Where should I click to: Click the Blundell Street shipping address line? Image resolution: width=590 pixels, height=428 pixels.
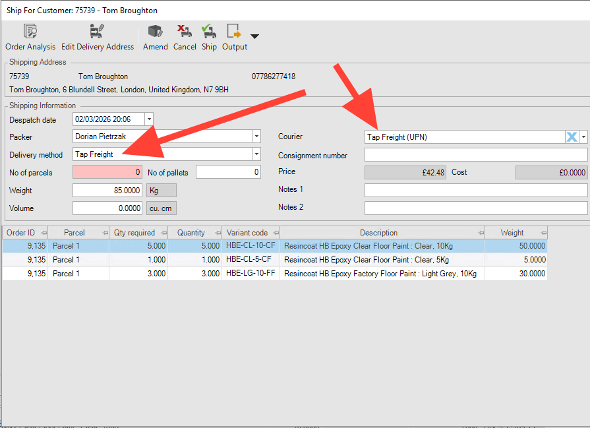(x=119, y=90)
